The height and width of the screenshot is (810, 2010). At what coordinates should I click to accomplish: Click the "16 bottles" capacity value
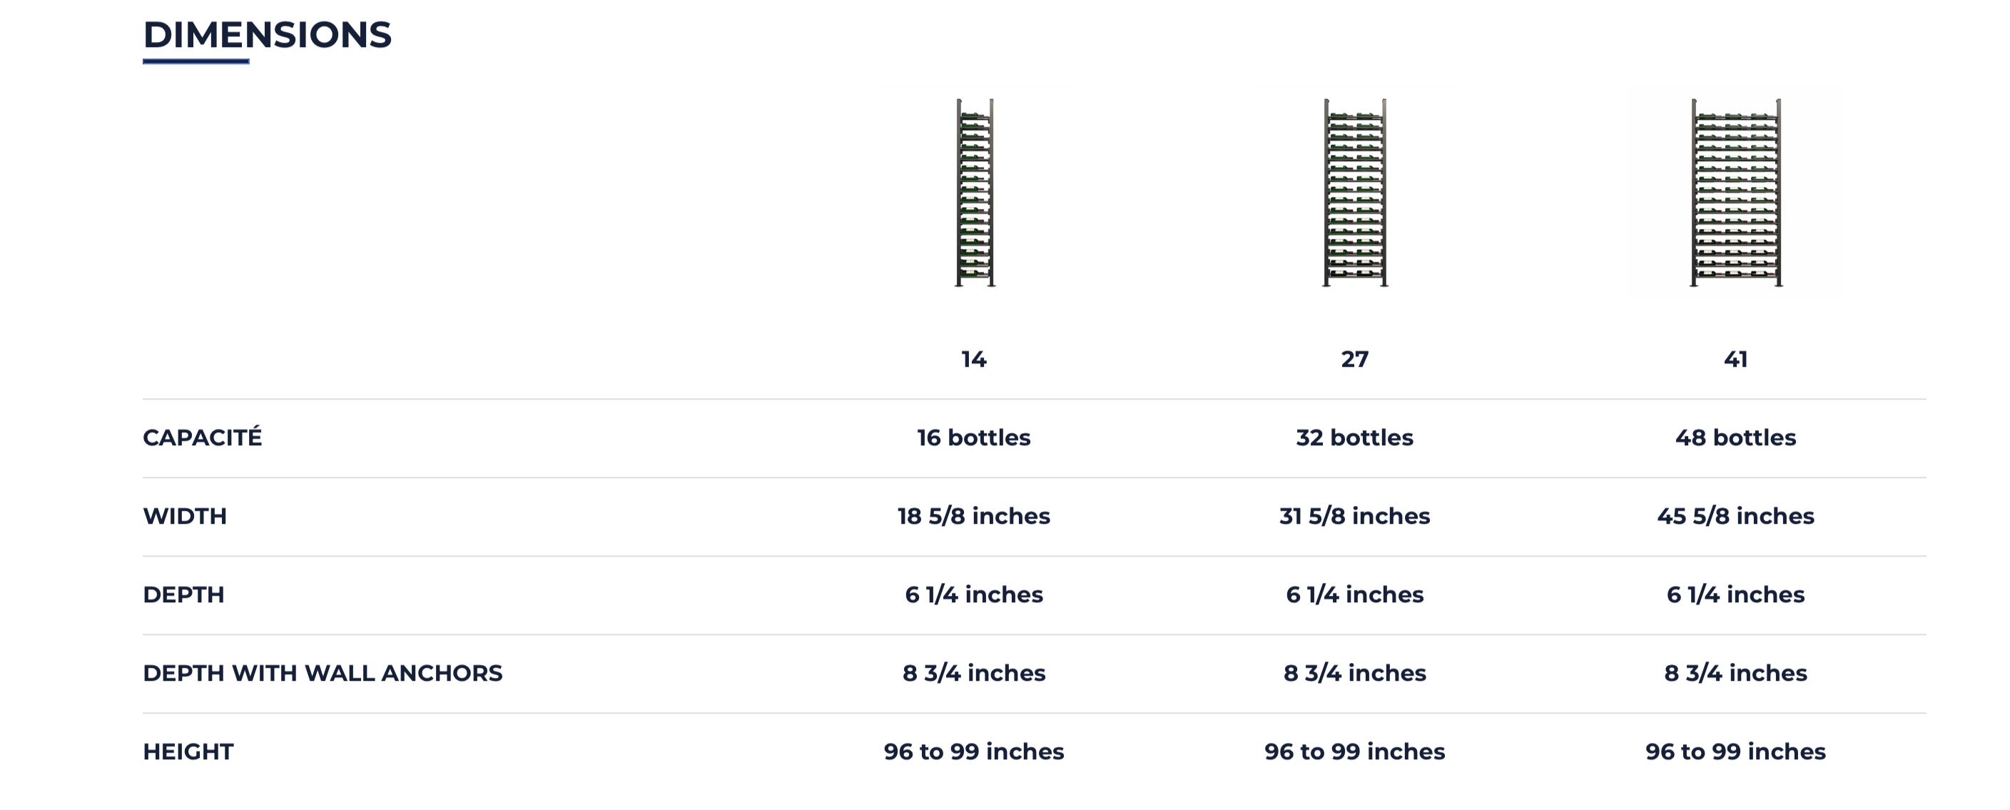point(974,437)
